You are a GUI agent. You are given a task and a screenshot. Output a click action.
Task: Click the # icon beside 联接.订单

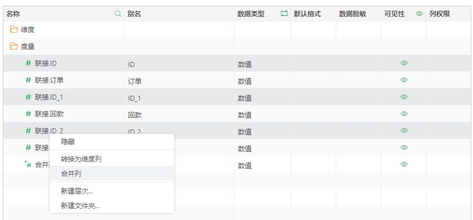pos(28,80)
